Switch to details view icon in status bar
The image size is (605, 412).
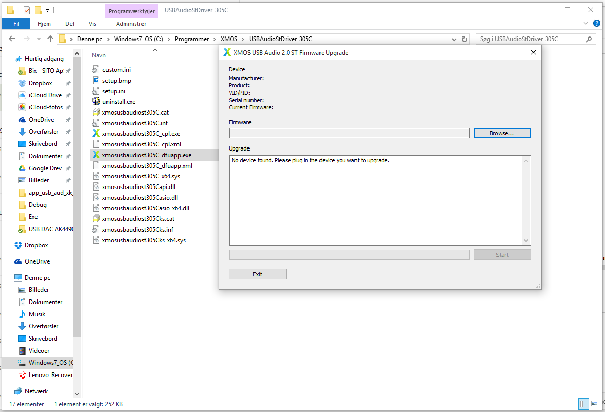coord(584,404)
